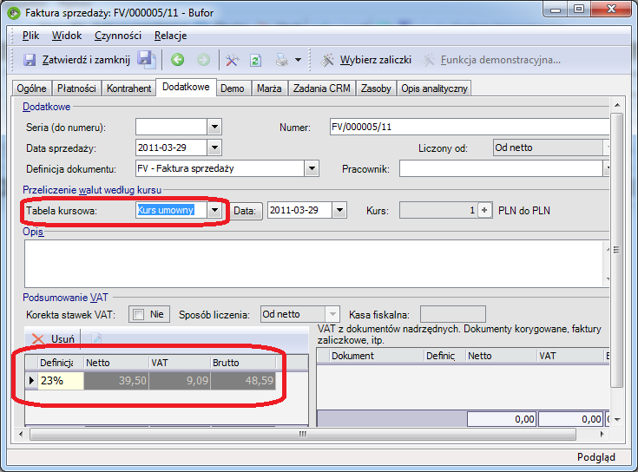Click the vertical scrollbar down arrow
This screenshot has height=472, width=638.
[617, 420]
